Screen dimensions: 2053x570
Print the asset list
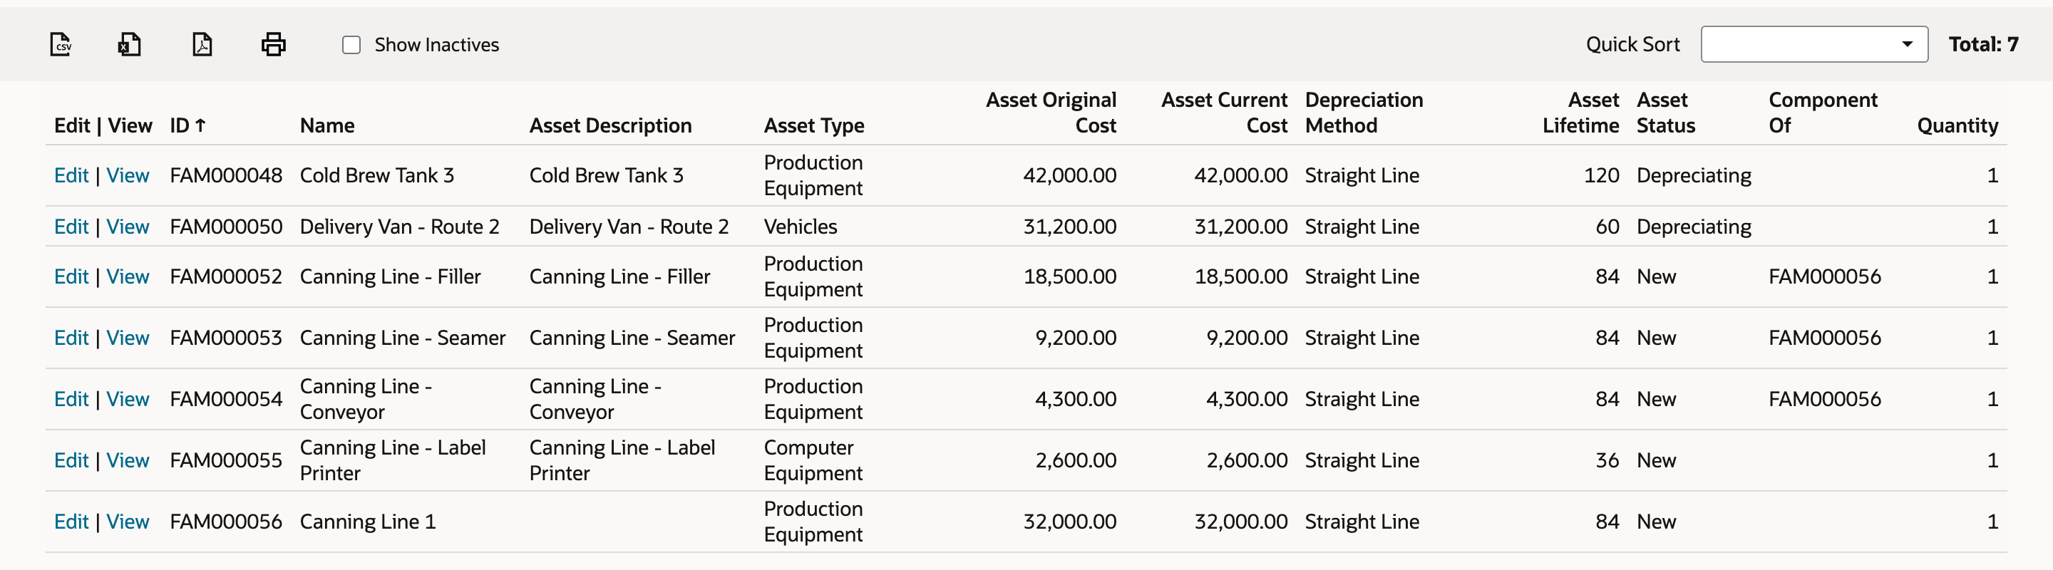(273, 45)
